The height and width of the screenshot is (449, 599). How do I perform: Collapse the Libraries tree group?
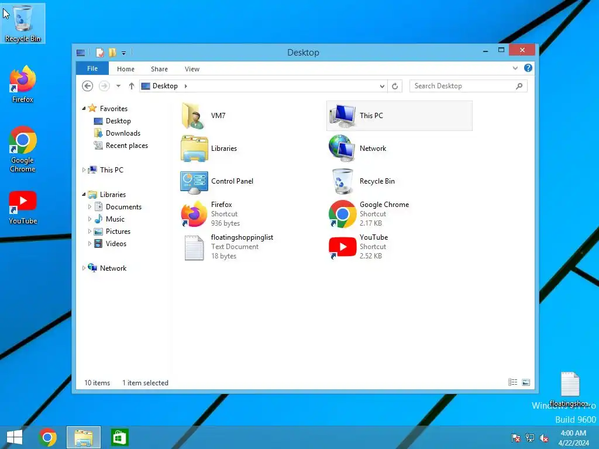click(84, 194)
